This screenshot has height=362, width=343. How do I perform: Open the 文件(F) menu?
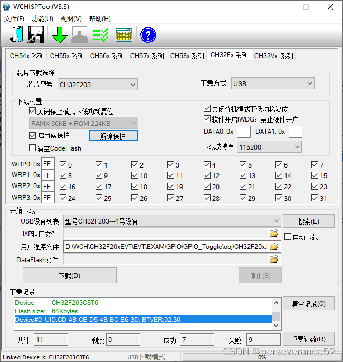[14, 18]
